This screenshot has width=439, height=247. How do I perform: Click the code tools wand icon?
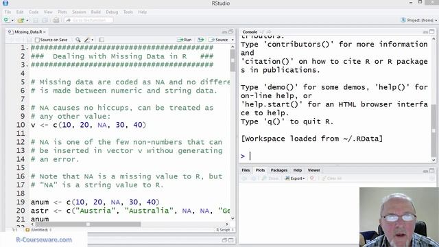pyautogui.click(x=87, y=40)
